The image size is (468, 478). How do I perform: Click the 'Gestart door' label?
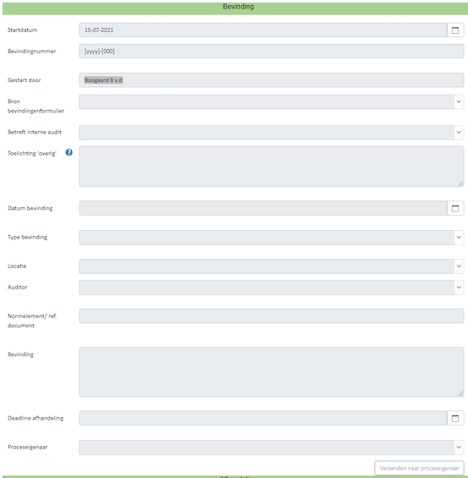(x=24, y=80)
